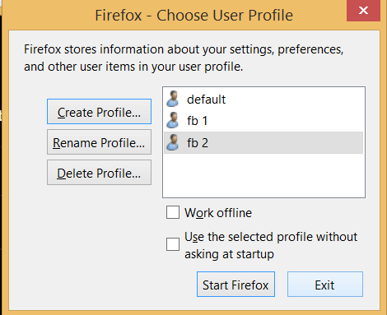
Task: Tick use selected profile without asking checkbox
Action: point(173,244)
